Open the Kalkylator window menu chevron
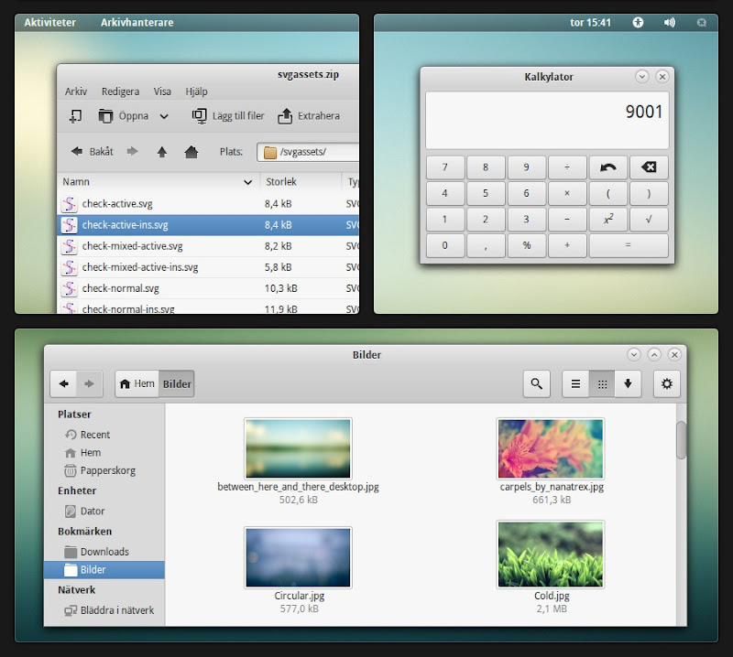 pos(642,76)
